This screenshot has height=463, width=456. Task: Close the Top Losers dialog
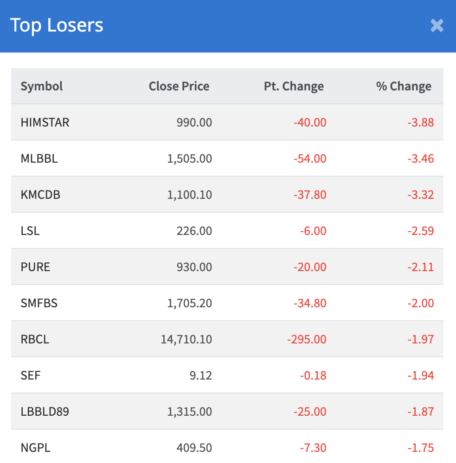click(437, 25)
